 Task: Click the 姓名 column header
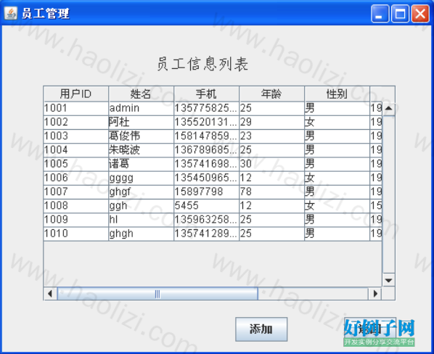click(x=142, y=94)
